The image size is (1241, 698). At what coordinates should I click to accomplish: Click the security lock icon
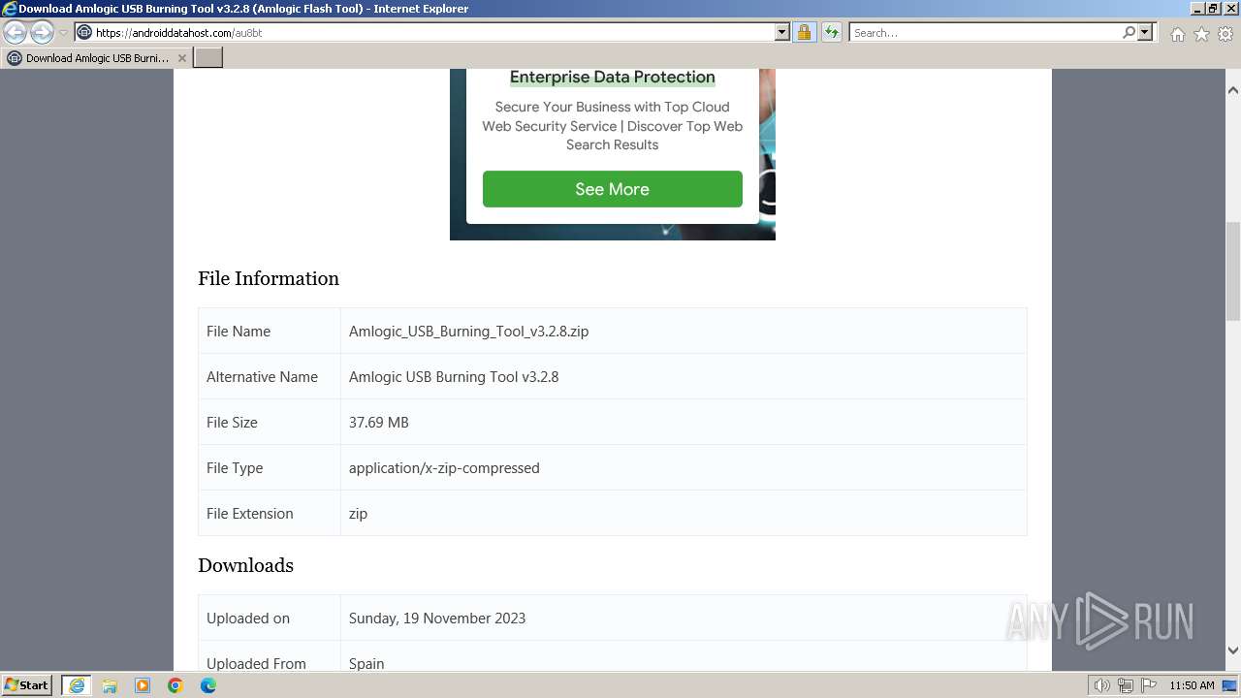[804, 32]
